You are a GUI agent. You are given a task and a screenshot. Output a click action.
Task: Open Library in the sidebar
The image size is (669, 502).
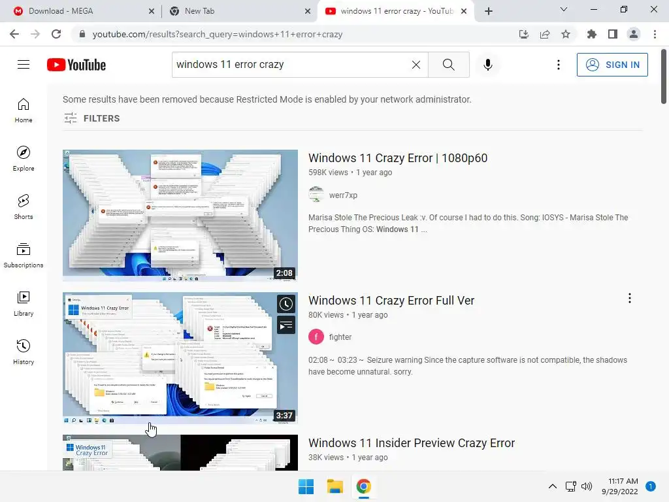(x=24, y=303)
